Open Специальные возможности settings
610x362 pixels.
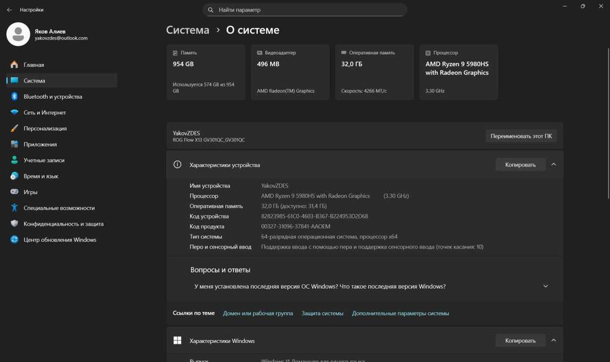click(59, 208)
